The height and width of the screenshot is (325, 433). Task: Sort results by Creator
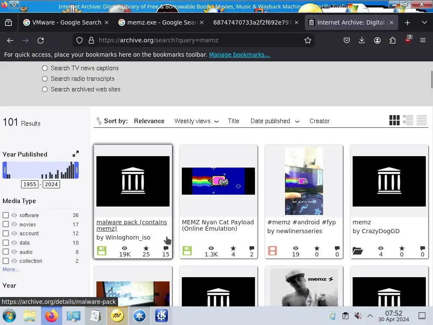[x=320, y=121]
